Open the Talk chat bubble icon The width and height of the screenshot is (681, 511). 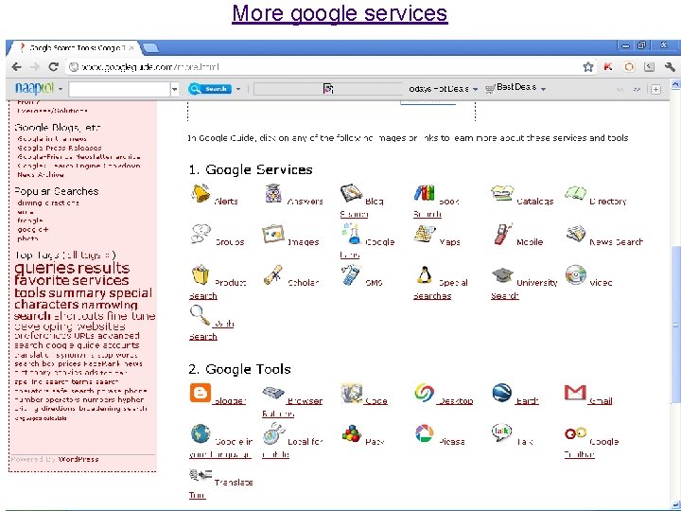click(501, 432)
